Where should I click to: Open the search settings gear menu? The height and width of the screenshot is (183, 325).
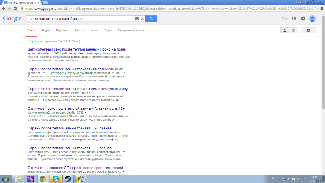[308, 30]
